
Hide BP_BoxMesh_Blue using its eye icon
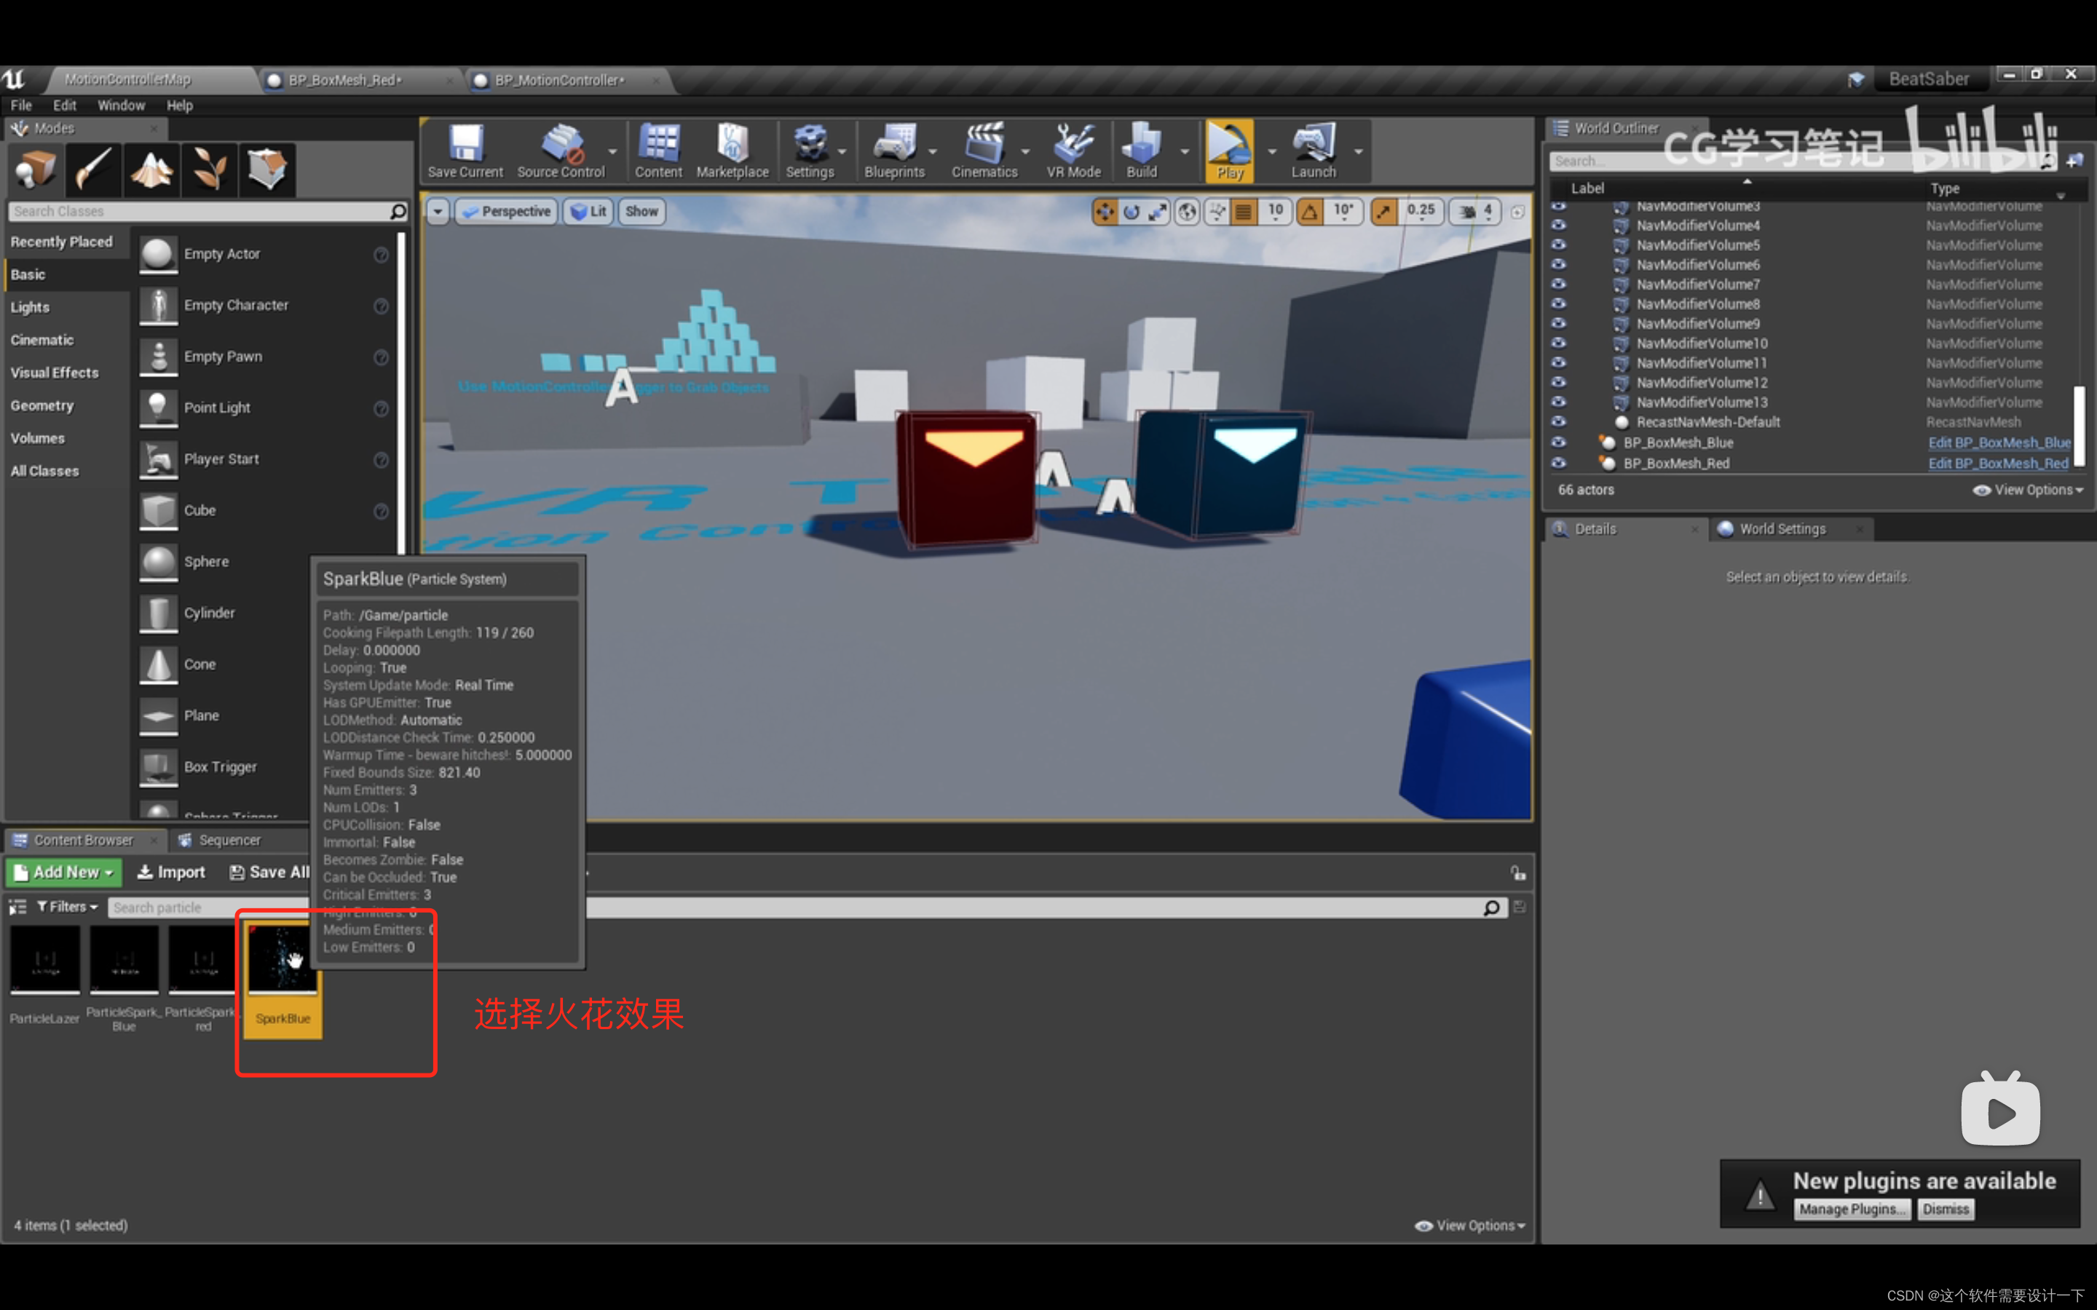1558,442
